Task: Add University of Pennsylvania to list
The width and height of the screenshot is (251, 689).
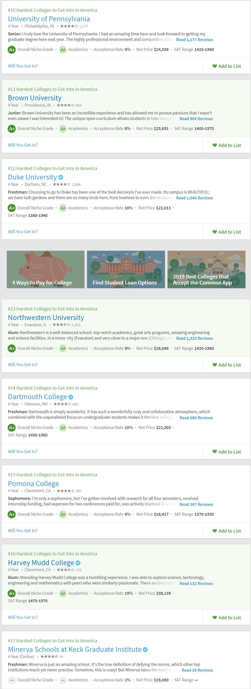Action: (x=227, y=66)
